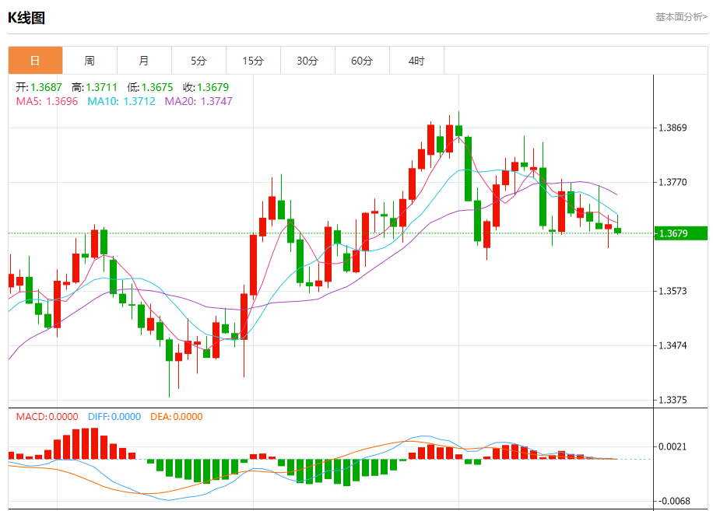Click the MA20: 1.3747 label

[198, 101]
